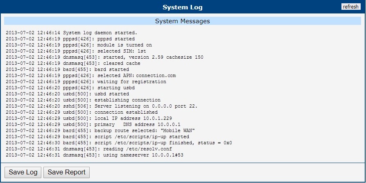Click the Save Log button

tap(23, 172)
